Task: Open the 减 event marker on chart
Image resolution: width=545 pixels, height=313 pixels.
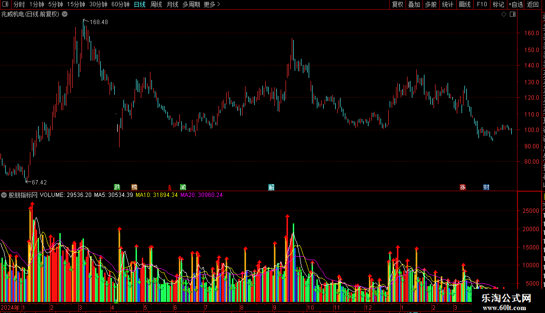Action: (x=183, y=187)
